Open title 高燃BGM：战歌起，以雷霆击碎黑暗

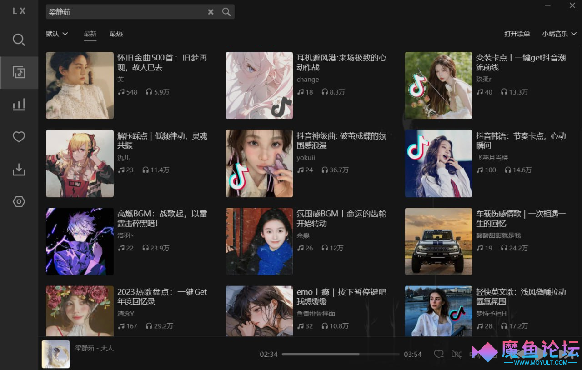tap(162, 219)
